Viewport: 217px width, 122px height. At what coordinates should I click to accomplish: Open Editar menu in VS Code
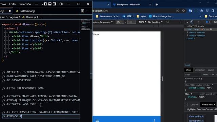click(x=13, y=4)
